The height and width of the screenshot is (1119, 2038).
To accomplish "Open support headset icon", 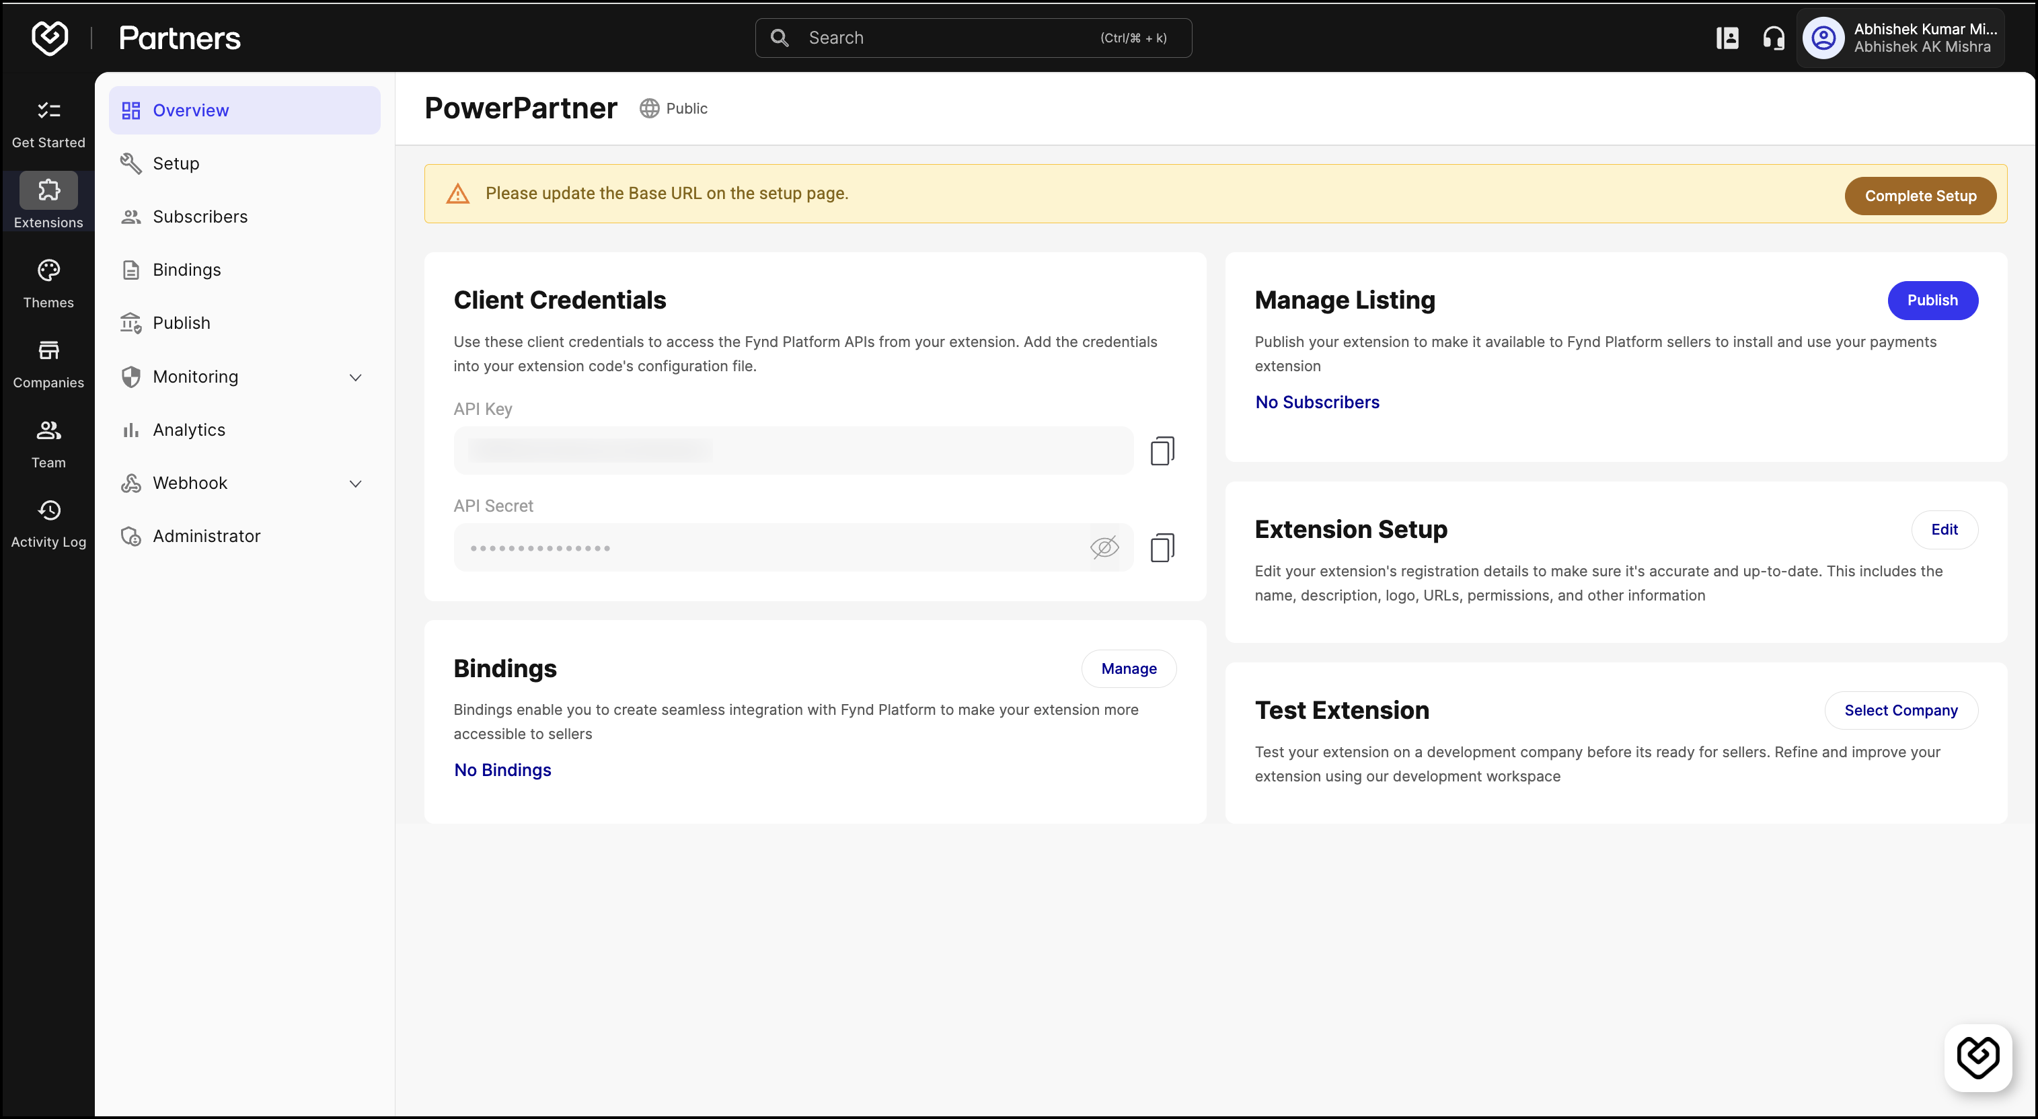I will [1774, 38].
